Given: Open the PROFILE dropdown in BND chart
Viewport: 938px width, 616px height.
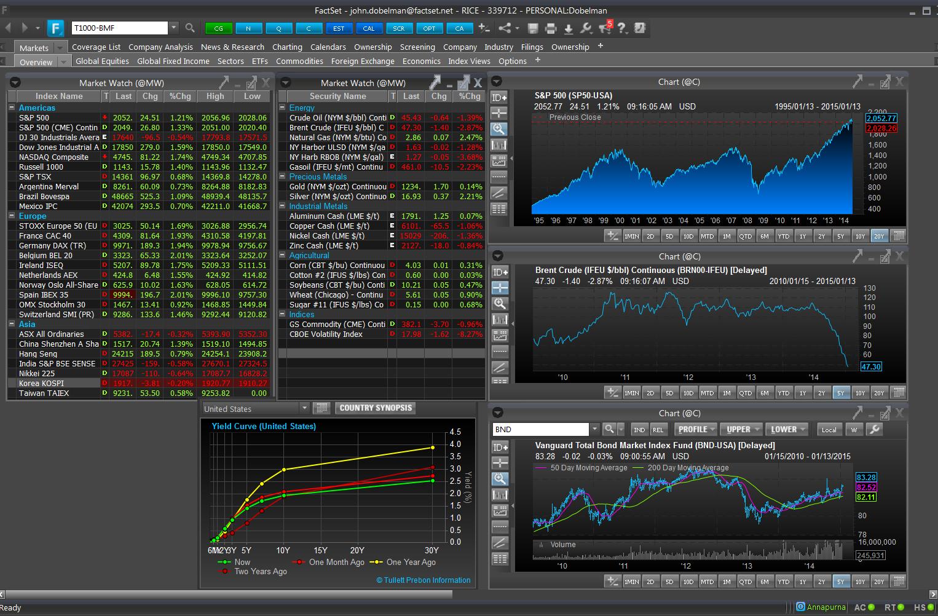Looking at the screenshot, I should (696, 430).
